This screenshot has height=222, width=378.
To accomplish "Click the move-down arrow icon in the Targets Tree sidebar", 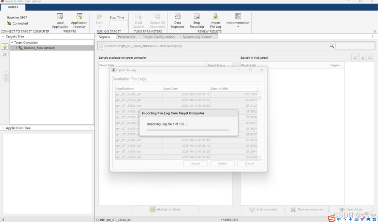I will pyautogui.click(x=6, y=80).
